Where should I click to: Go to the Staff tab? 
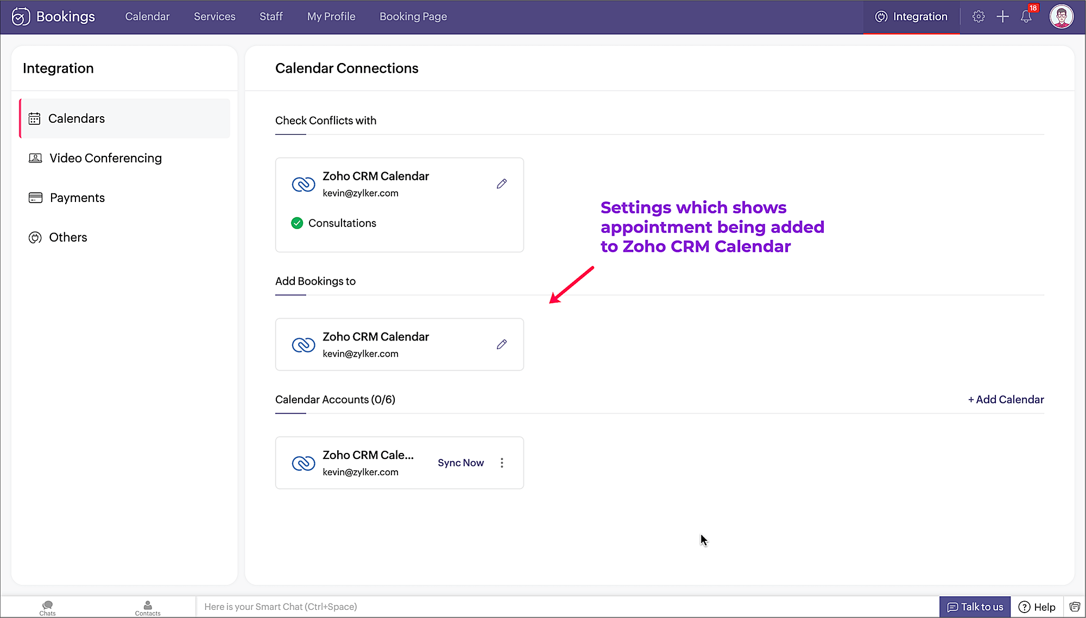tap(271, 17)
